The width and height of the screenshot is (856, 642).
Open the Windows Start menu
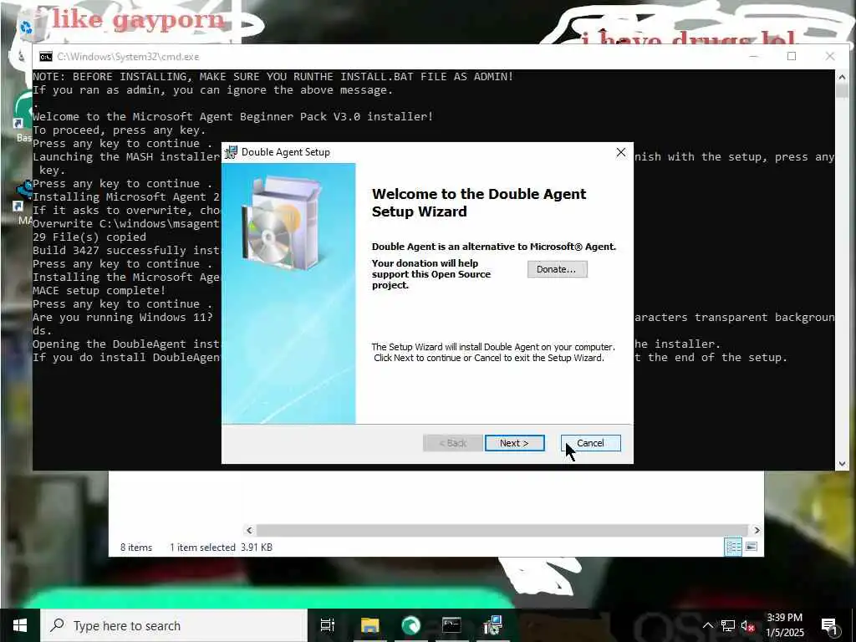coord(20,625)
